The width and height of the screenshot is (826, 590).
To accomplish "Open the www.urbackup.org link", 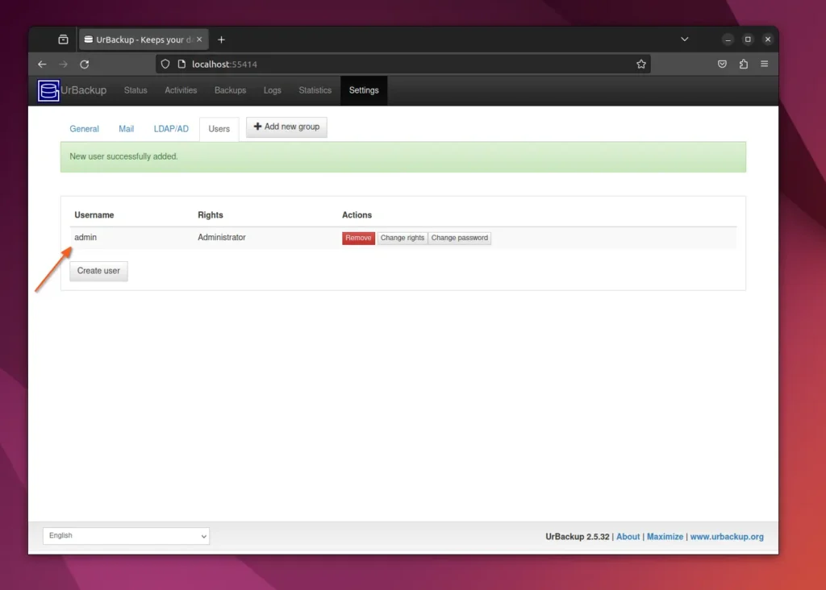I will click(727, 536).
